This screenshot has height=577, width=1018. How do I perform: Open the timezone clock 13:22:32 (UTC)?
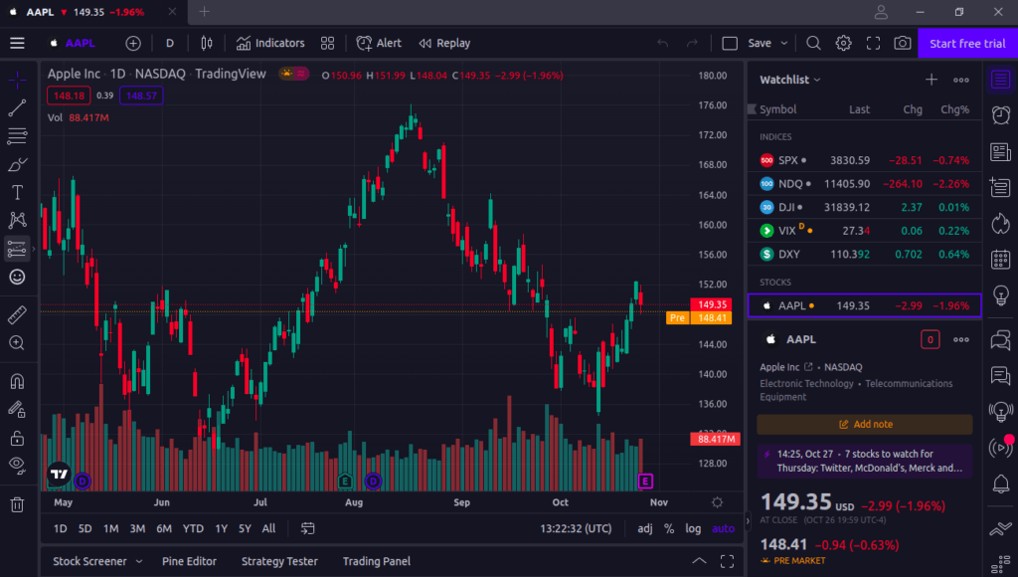[576, 528]
